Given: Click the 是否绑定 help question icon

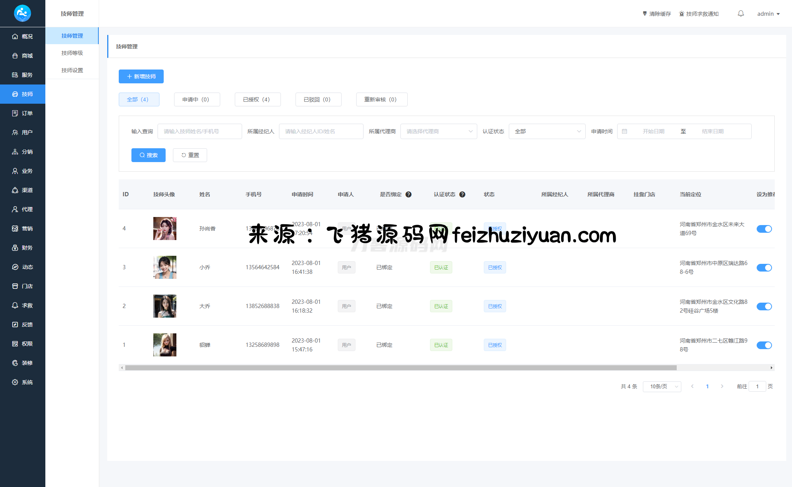Looking at the screenshot, I should coord(408,194).
